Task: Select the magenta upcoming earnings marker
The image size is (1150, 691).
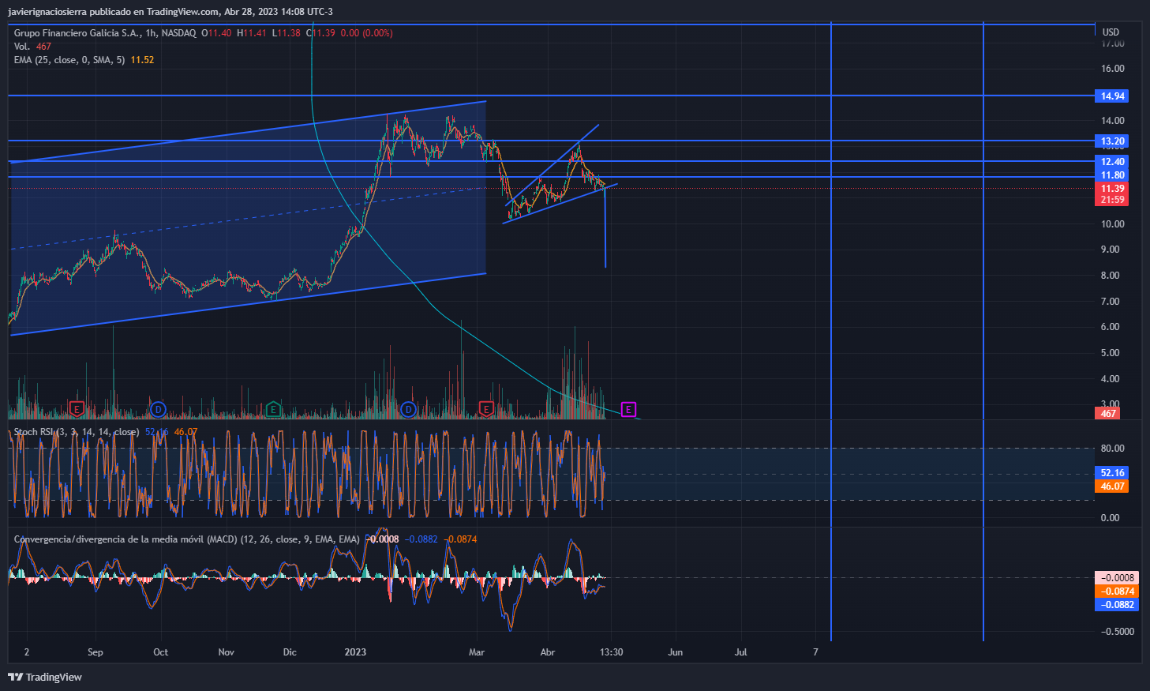Action: pos(628,409)
